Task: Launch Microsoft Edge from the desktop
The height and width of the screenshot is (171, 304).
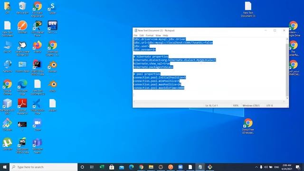Action: [22, 87]
